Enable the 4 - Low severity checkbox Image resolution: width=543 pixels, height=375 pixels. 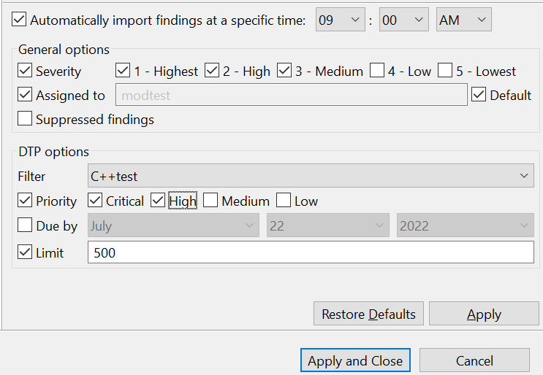(x=377, y=70)
